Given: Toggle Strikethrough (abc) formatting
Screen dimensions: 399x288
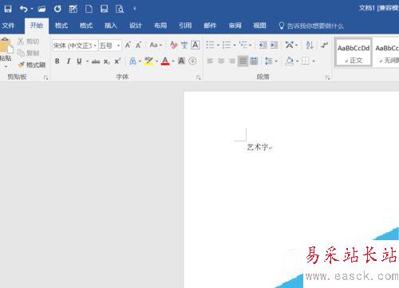Looking at the screenshot, I should 96,61.
